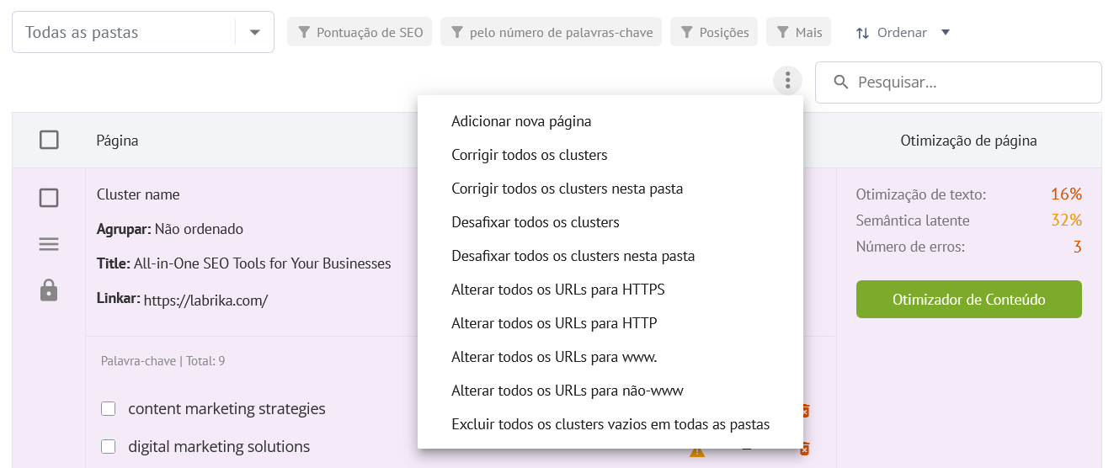Delete the digital marketing solutions keyword

805,449
